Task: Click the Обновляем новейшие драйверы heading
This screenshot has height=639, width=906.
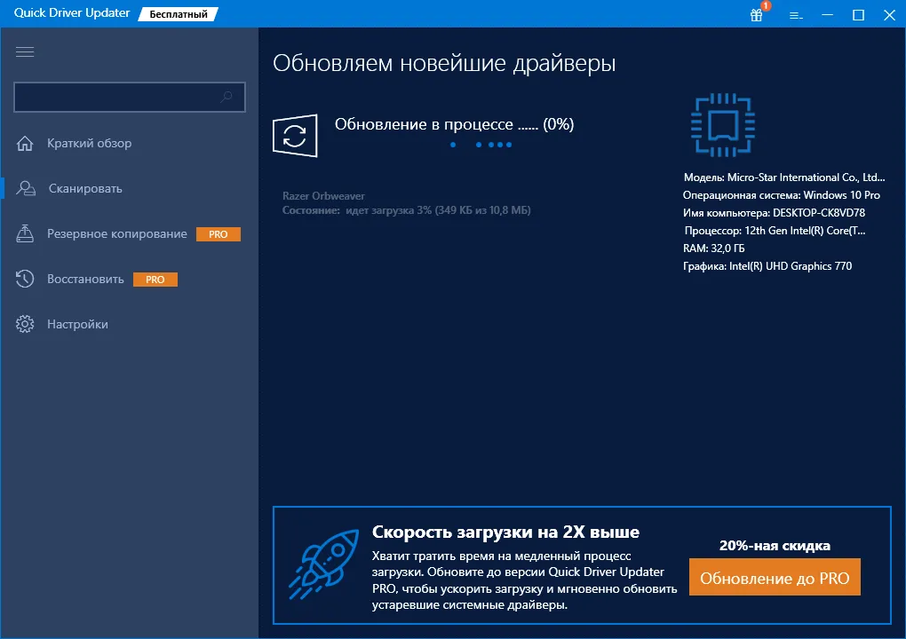Action: click(x=444, y=64)
